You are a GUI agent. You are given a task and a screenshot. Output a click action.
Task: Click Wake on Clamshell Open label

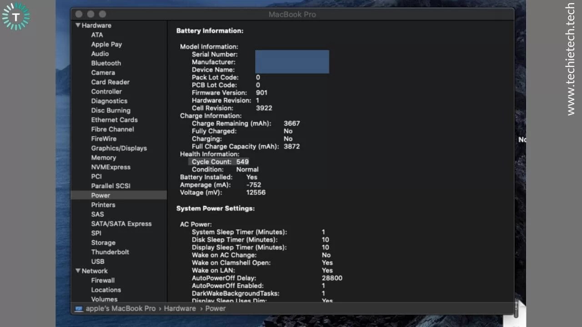click(x=231, y=263)
